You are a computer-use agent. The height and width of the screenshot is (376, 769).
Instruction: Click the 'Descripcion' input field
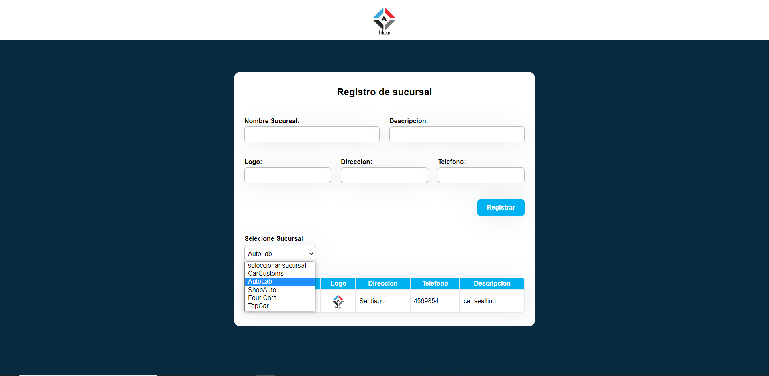[x=456, y=134]
